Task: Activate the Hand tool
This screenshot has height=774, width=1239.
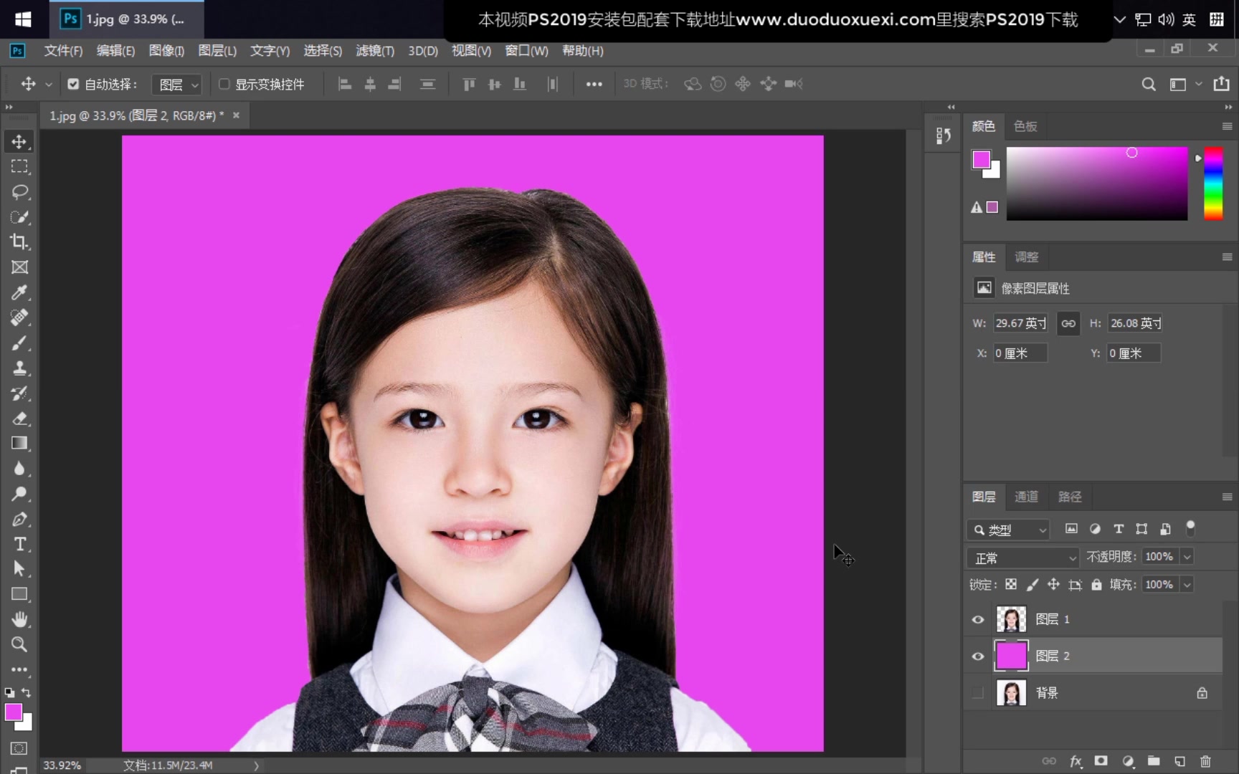Action: click(19, 619)
